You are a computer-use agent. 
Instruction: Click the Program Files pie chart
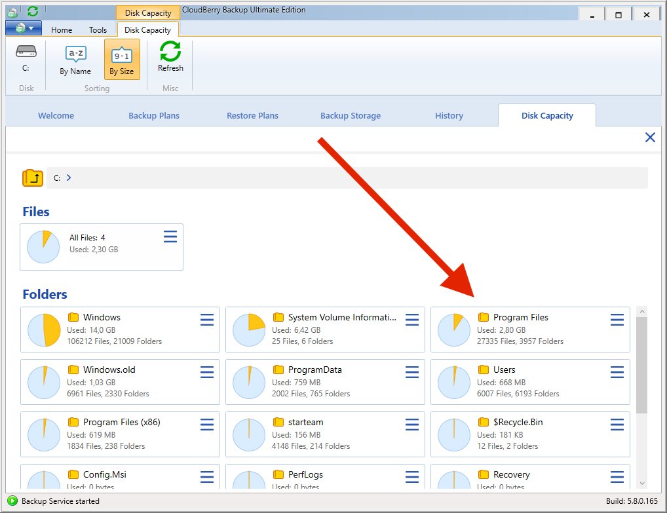454,330
